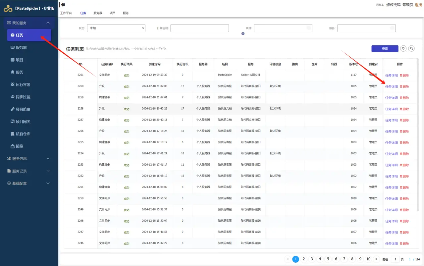This screenshot has width=424, height=266.
Task: Click the 2024-12-19 09:53:37 timestamp cell
Action: point(155,75)
